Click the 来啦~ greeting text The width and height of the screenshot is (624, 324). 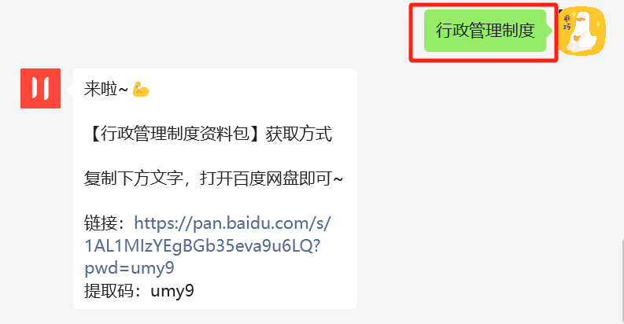(106, 89)
